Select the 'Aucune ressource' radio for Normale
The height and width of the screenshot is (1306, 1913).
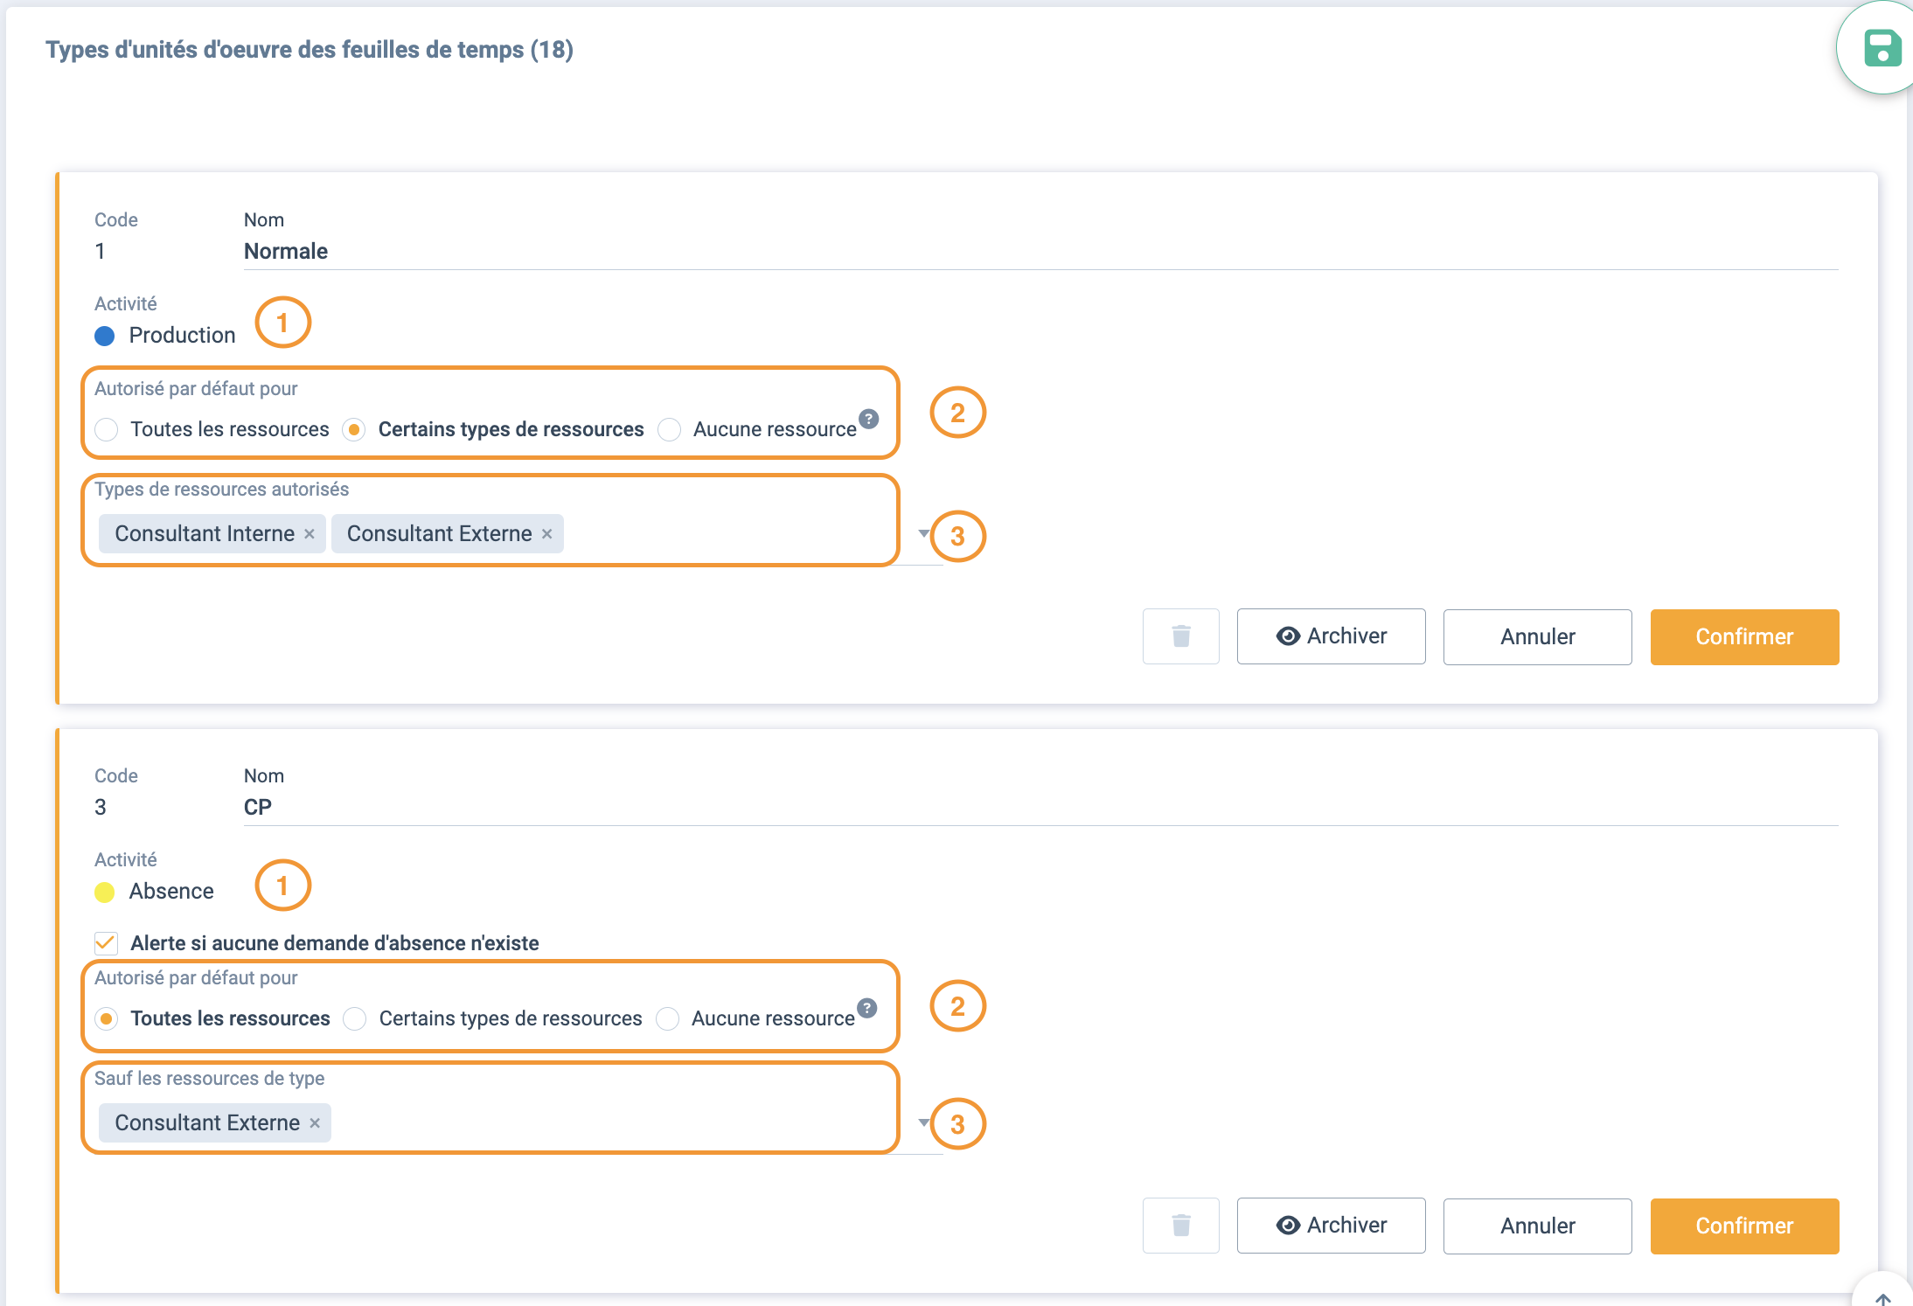tap(670, 429)
